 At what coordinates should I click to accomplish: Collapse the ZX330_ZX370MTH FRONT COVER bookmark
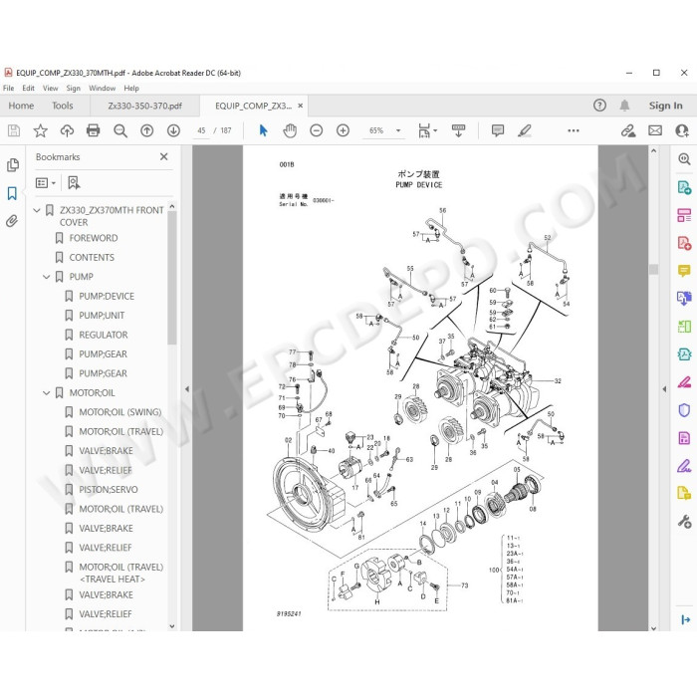(37, 210)
